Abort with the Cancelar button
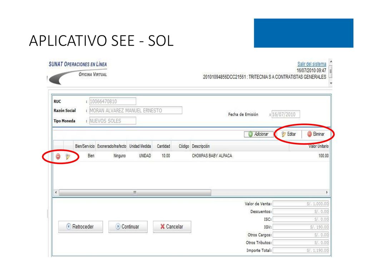The width and height of the screenshot is (366, 275). [x=172, y=227]
